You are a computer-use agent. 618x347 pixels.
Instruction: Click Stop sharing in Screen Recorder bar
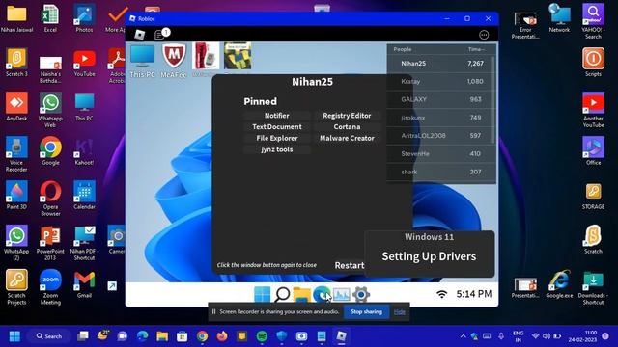[367, 311]
